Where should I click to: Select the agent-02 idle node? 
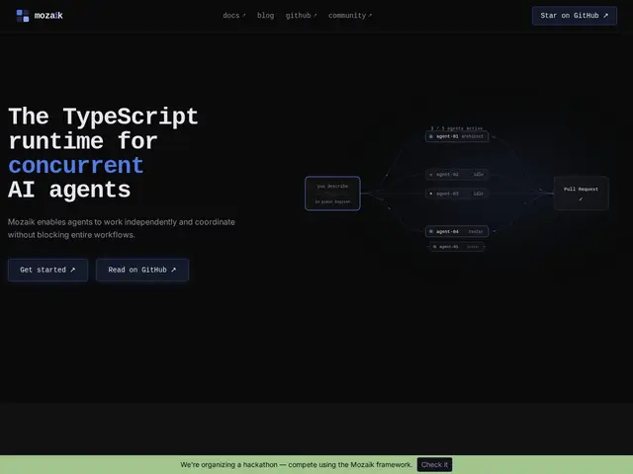[x=457, y=175]
